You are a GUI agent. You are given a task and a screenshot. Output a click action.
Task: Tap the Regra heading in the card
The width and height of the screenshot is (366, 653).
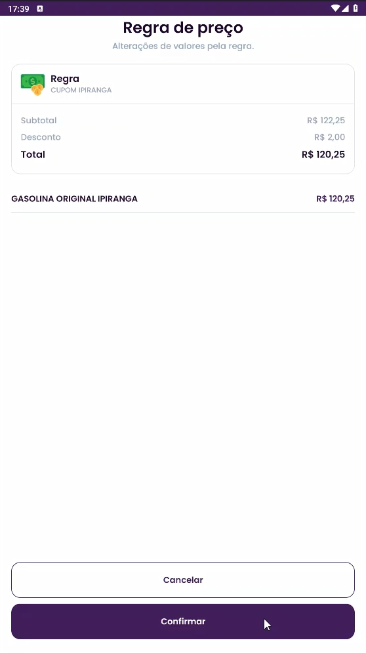coord(65,79)
